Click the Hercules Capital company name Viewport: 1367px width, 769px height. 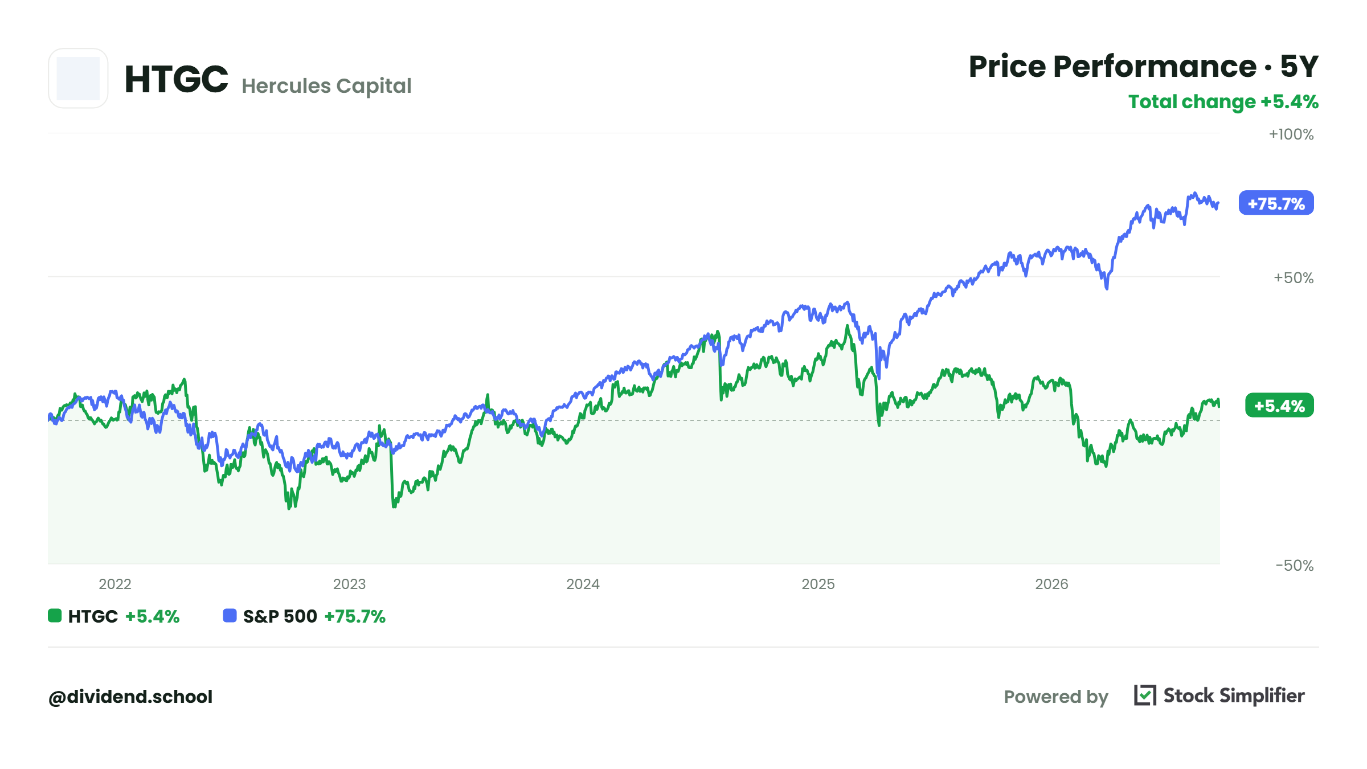tap(326, 86)
